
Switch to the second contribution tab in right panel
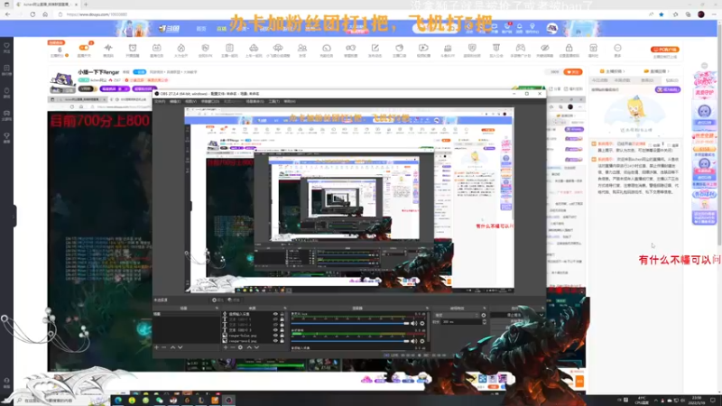tap(622, 80)
